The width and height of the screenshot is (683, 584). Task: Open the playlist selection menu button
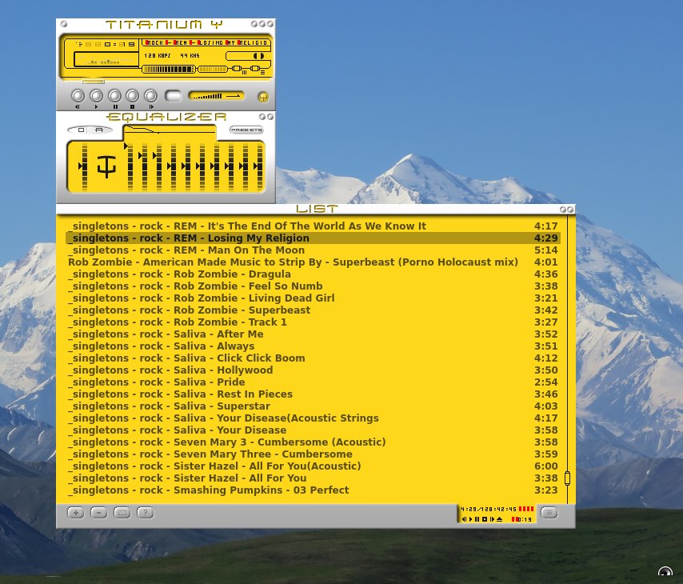coord(122,513)
